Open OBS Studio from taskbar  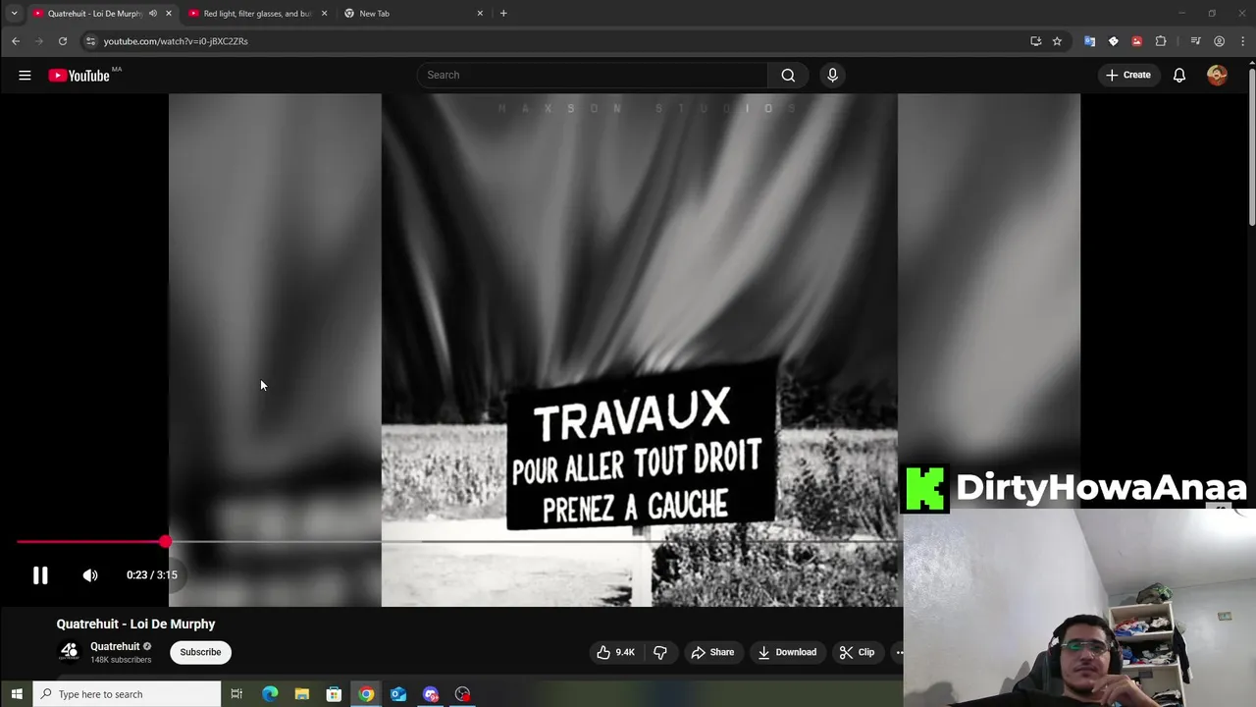tap(463, 694)
